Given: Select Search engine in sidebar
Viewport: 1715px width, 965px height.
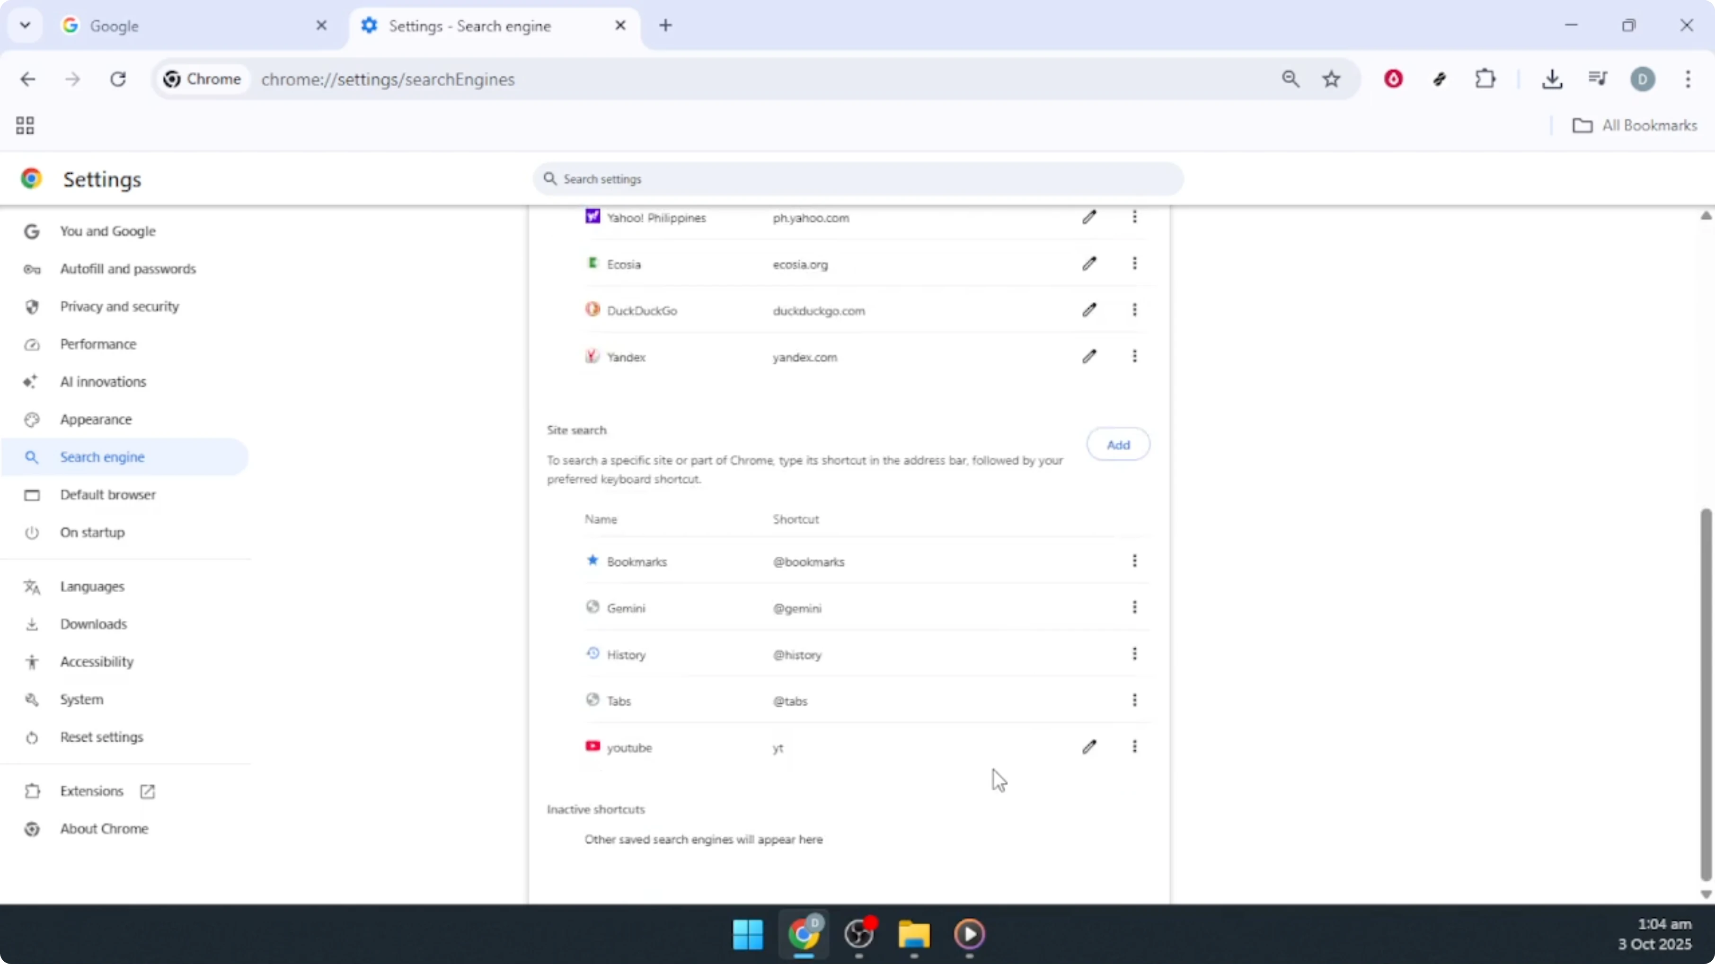Looking at the screenshot, I should pyautogui.click(x=125, y=457).
